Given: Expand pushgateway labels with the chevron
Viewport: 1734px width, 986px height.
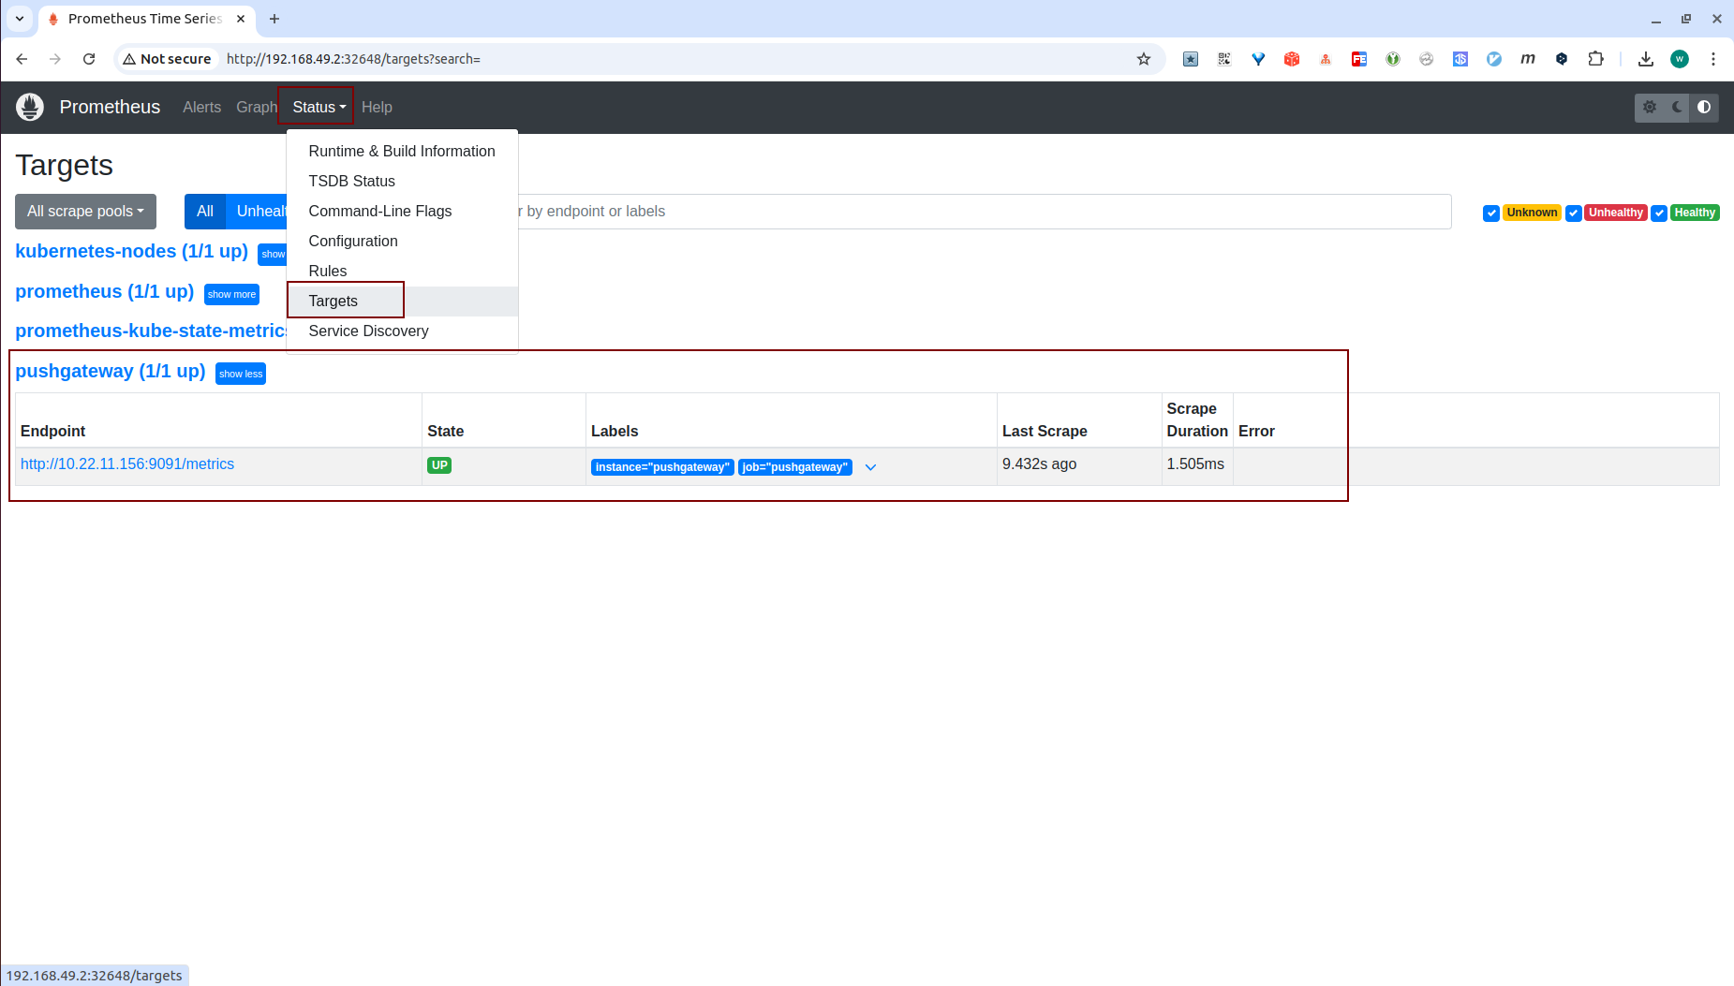Looking at the screenshot, I should 870,467.
